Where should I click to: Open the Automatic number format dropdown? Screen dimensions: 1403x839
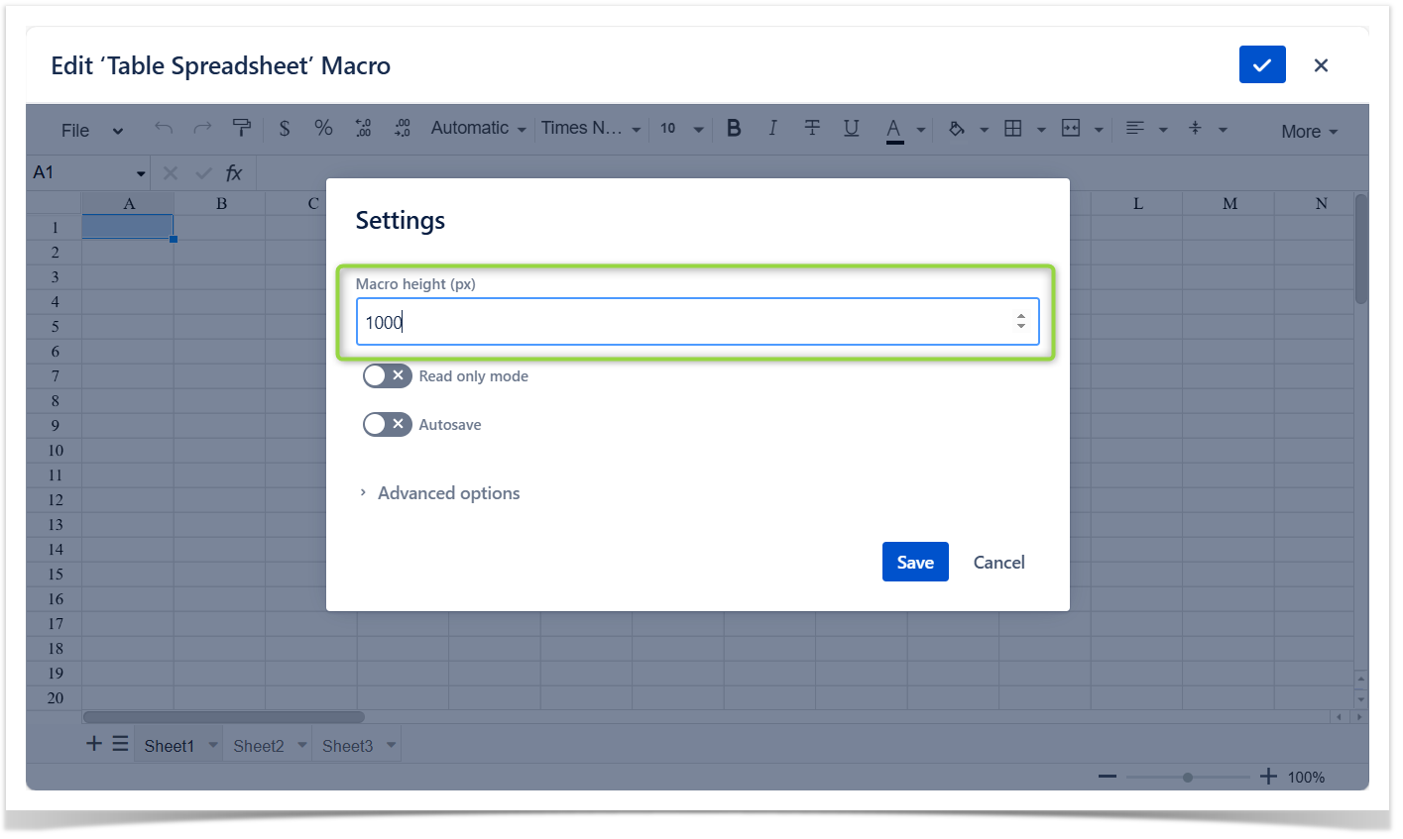[x=478, y=128]
